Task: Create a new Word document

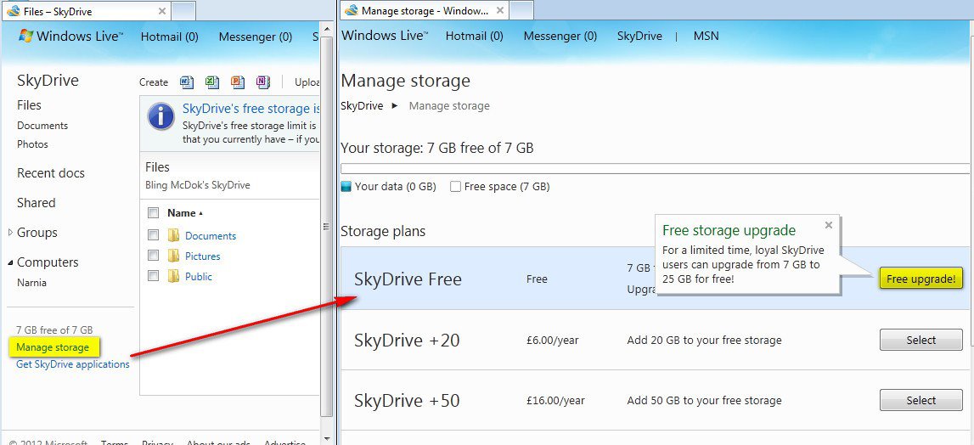Action: (x=187, y=82)
